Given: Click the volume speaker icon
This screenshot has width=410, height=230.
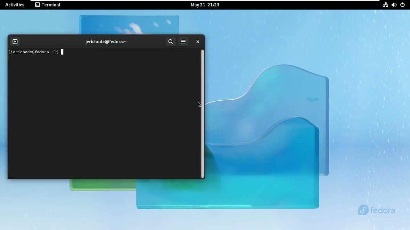Looking at the screenshot, I should click(394, 5).
